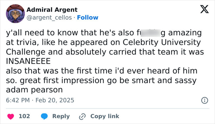The height and width of the screenshot is (124, 215).
Task: Click the Reply text button
Action: [x=61, y=116]
